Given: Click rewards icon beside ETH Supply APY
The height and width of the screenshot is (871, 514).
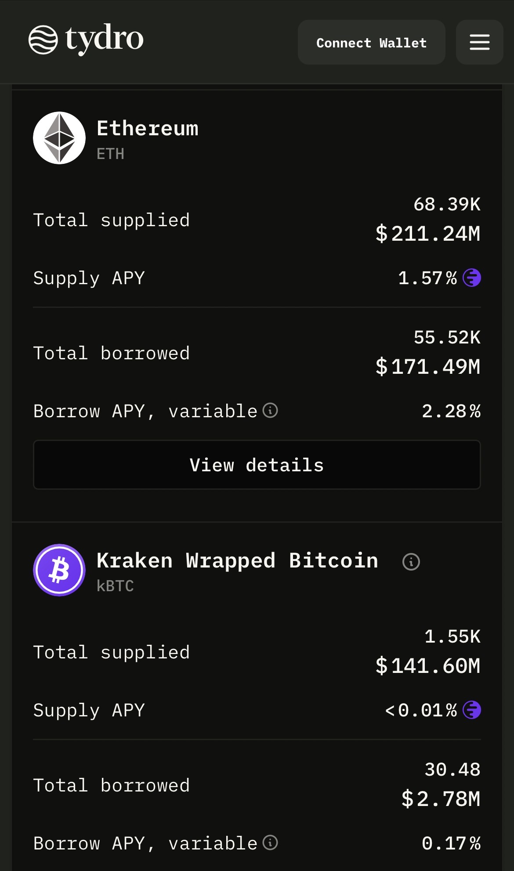Looking at the screenshot, I should click(x=472, y=278).
